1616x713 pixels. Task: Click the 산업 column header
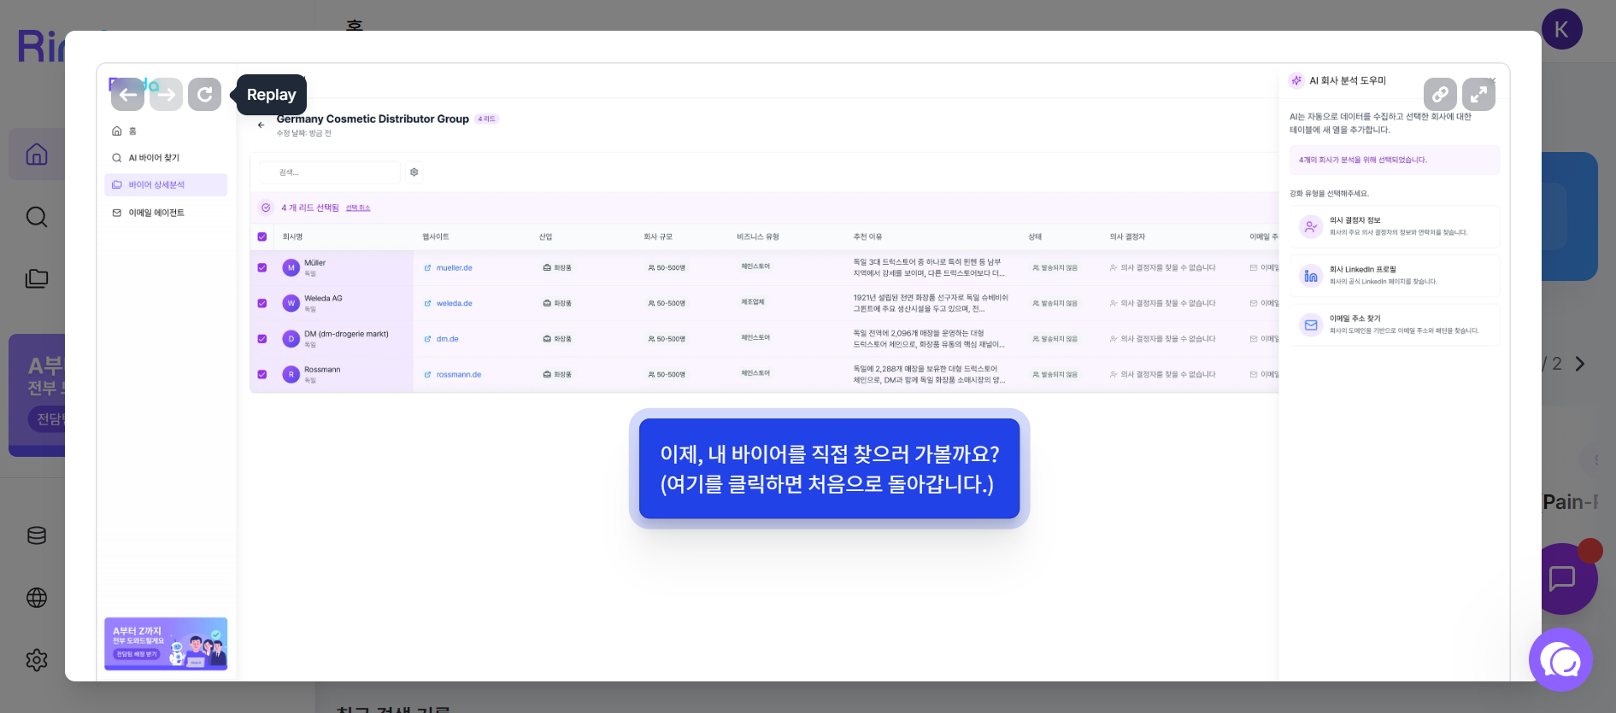point(545,237)
